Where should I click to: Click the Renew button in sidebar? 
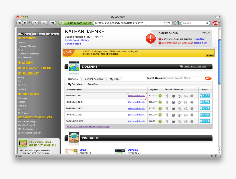tap(39, 34)
